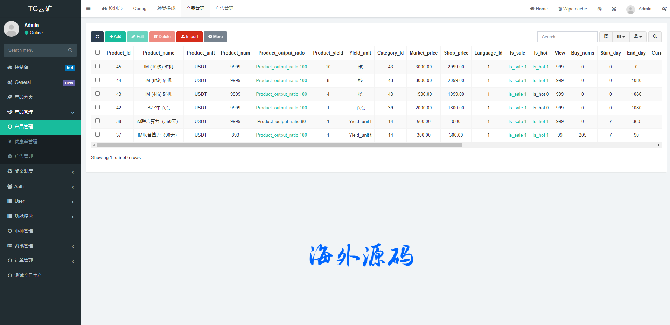Click the fullscreen expand icon in header
Image resolution: width=670 pixels, height=325 pixels.
(x=614, y=9)
